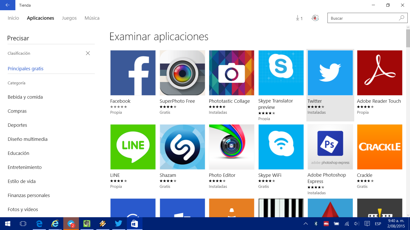The width and height of the screenshot is (410, 230).
Task: Open the downloads queue indicator
Action: (299, 18)
